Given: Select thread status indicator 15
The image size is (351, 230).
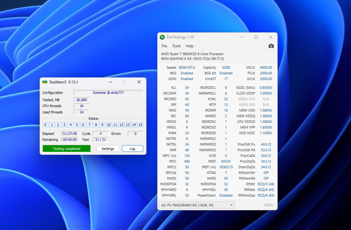Looking at the screenshot, I should tap(140, 124).
